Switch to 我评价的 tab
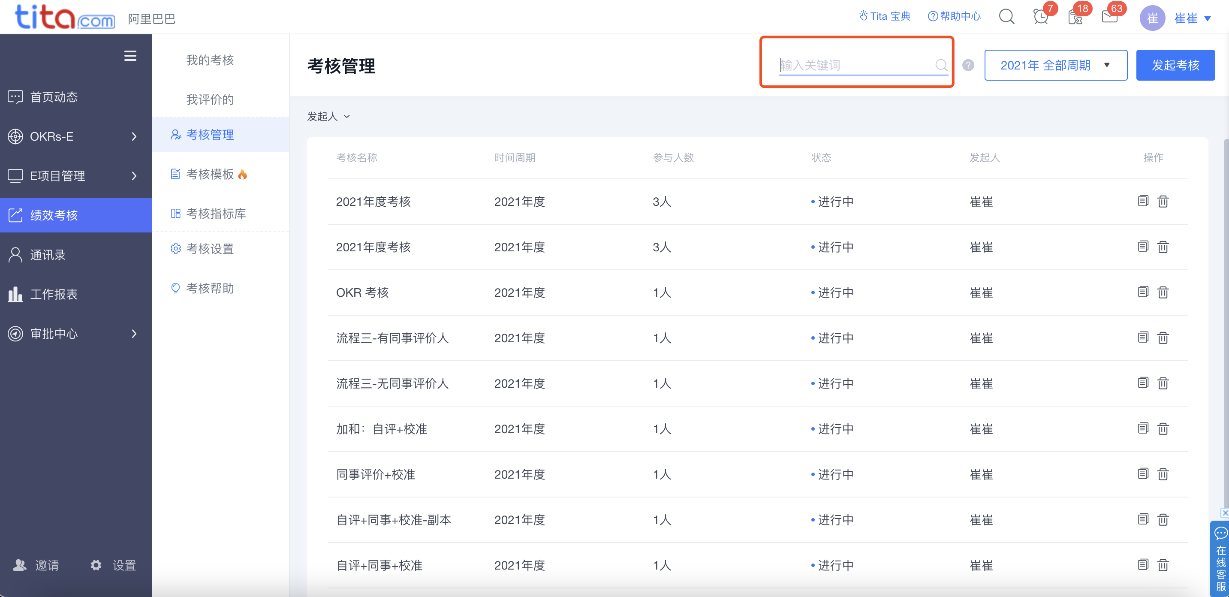Viewport: 1229px width, 597px height. (210, 99)
